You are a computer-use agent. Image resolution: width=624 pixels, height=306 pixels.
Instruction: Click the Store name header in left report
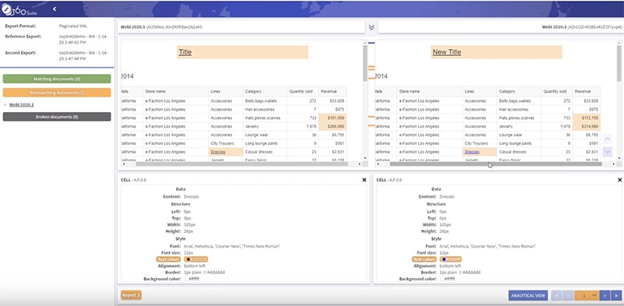175,91
